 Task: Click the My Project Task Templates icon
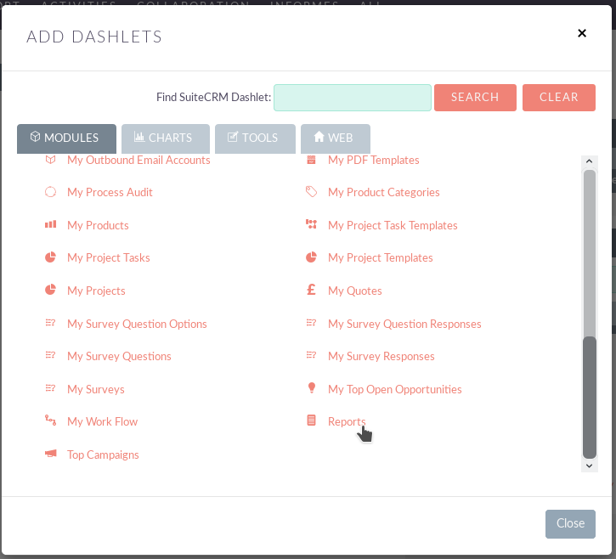click(x=312, y=225)
